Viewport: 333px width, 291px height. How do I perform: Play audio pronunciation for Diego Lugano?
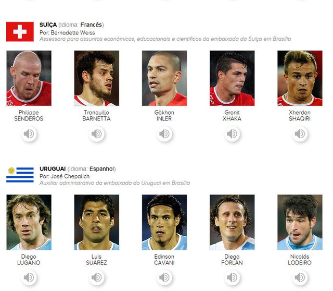coord(29,278)
